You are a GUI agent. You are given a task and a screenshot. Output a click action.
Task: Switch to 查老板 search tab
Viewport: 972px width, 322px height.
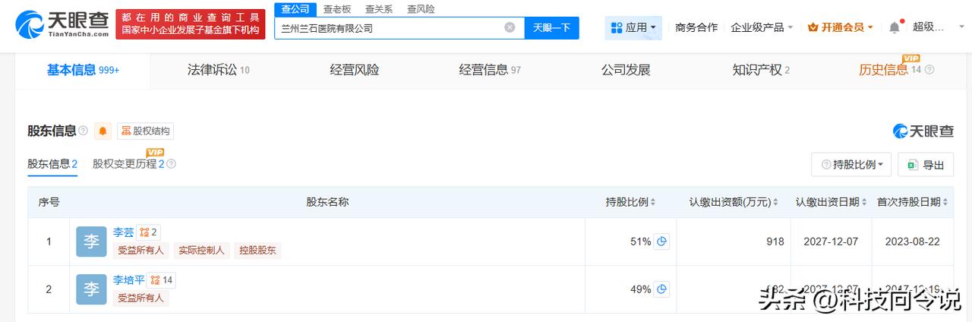point(337,9)
